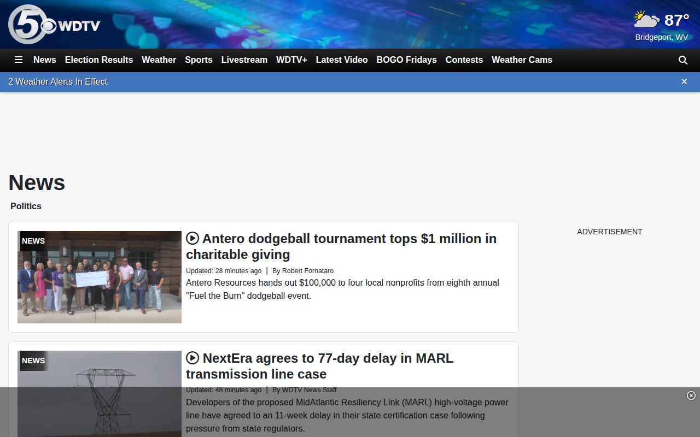Click the Bridgeport, WV location text
700x437 pixels.
point(662,37)
